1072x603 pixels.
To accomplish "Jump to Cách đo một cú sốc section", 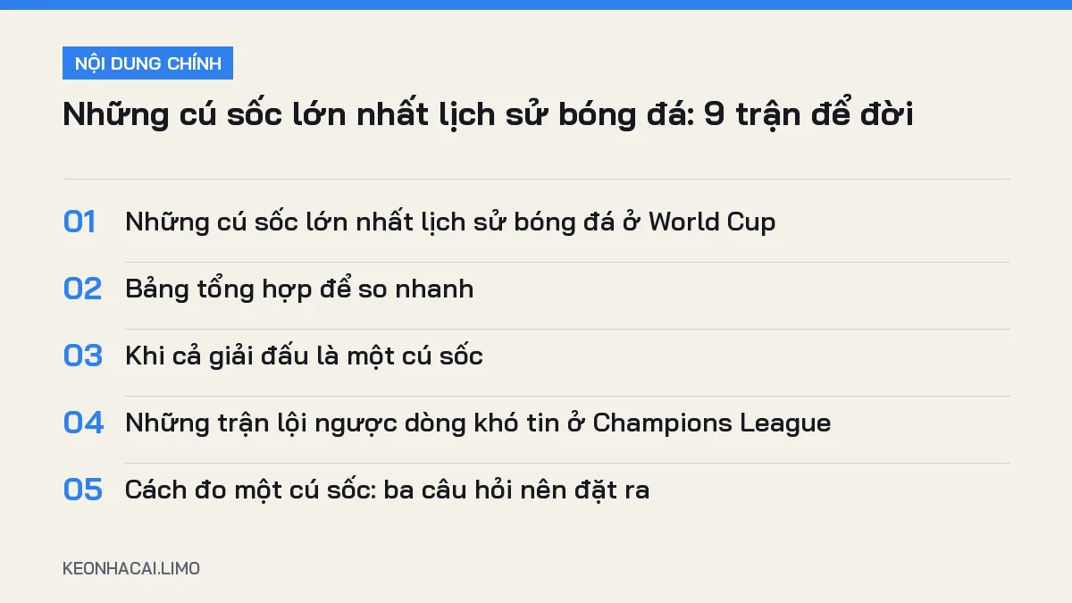I will [387, 490].
